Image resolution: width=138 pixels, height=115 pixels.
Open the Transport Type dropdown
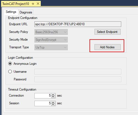(x=51, y=47)
